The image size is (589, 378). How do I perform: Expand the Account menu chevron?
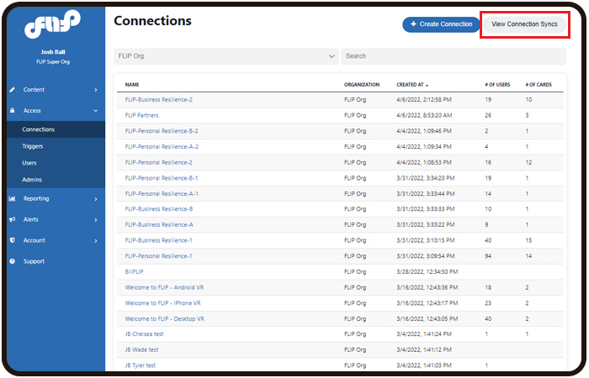pyautogui.click(x=96, y=241)
